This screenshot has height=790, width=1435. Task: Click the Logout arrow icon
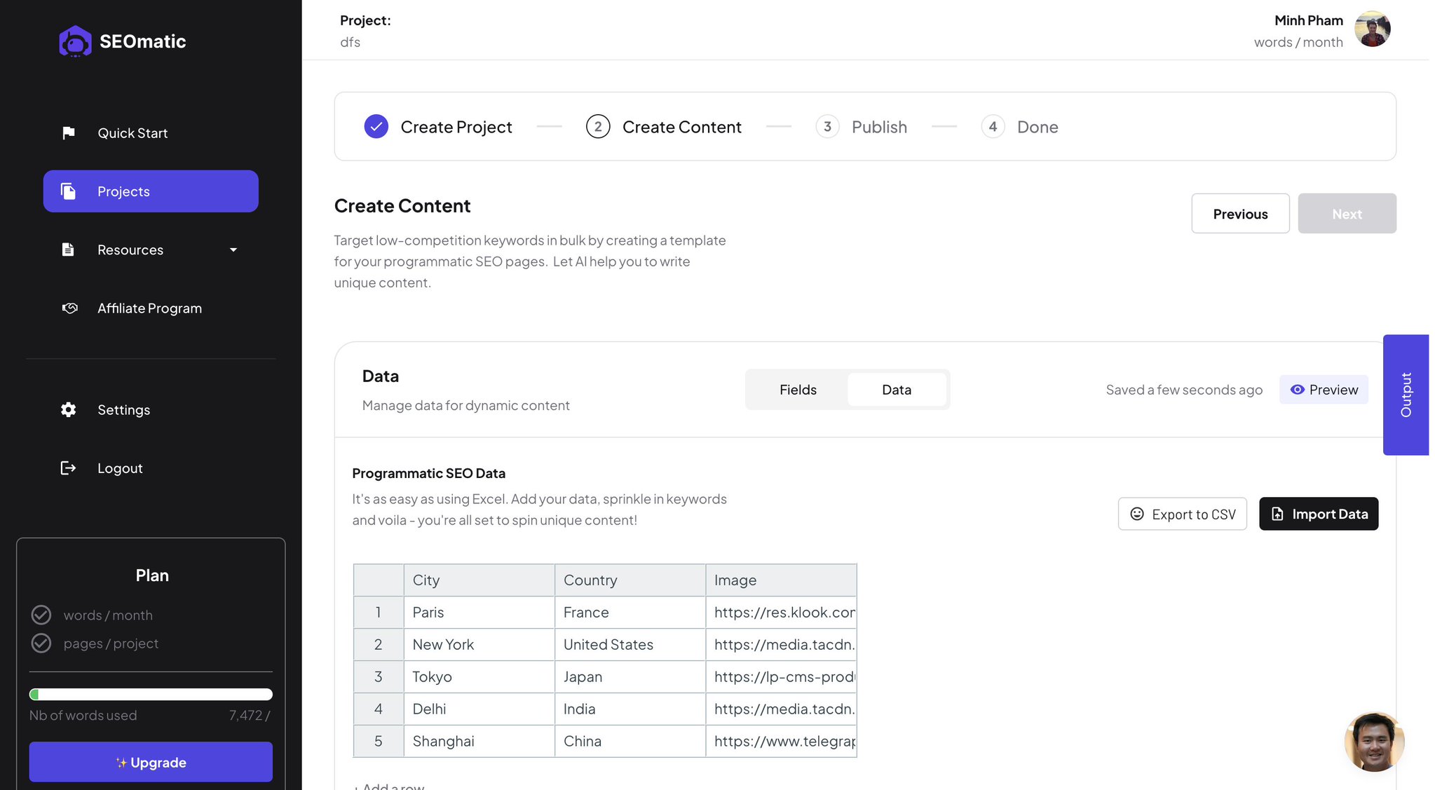click(x=68, y=468)
